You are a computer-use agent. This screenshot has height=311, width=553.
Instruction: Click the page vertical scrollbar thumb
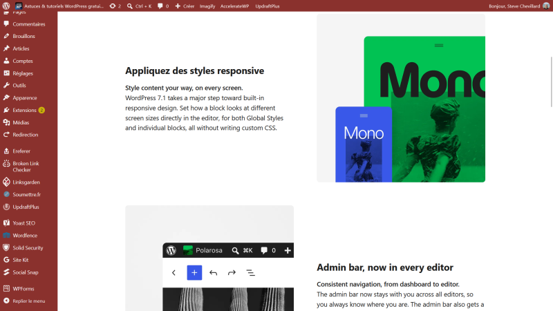click(x=551, y=82)
